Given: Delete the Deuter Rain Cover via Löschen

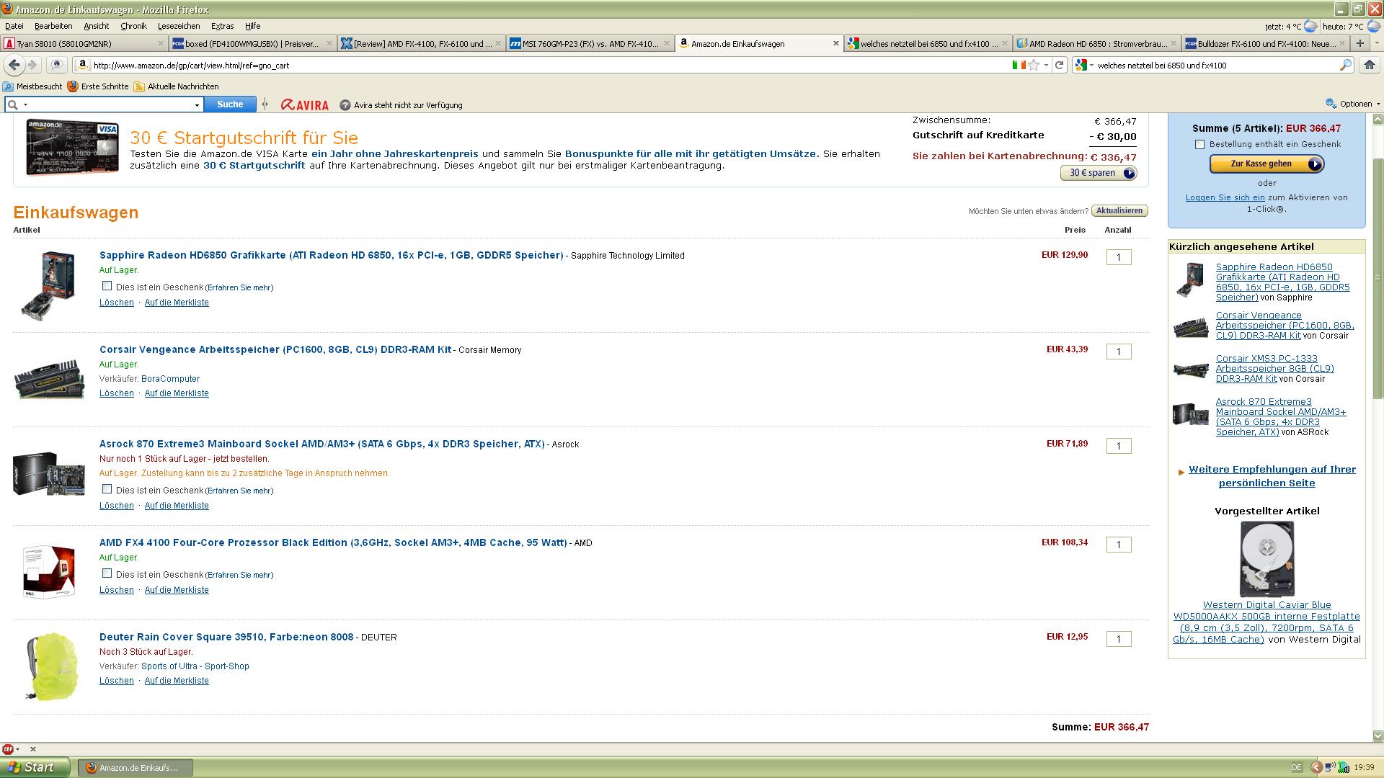Looking at the screenshot, I should [x=116, y=681].
